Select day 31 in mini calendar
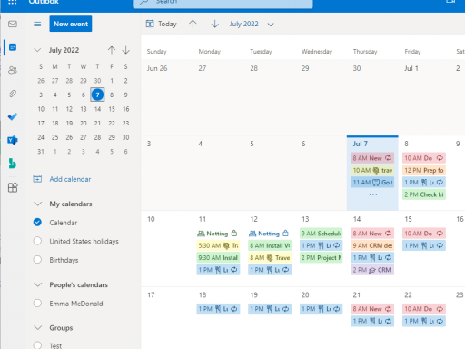The image size is (465, 349). 41,152
